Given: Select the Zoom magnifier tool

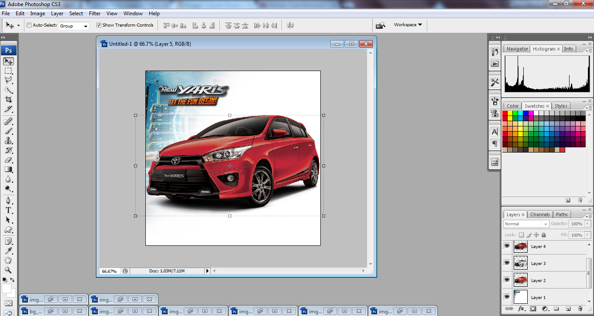Looking at the screenshot, I should coord(9,270).
